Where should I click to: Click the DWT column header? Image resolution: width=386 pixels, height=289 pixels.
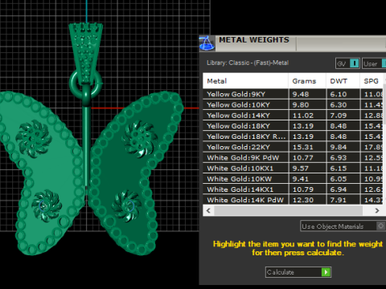[x=343, y=81]
